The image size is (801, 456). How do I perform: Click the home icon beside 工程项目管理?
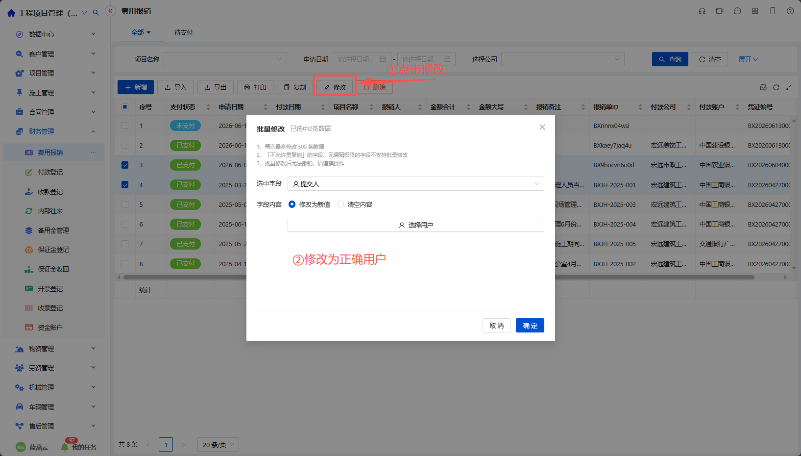11,13
